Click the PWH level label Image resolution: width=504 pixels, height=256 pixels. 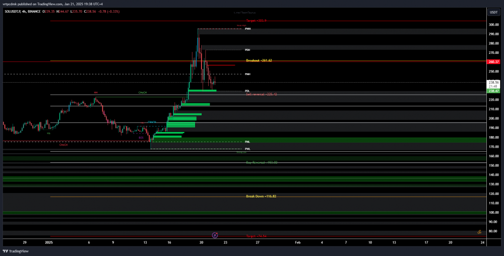(x=247, y=29)
